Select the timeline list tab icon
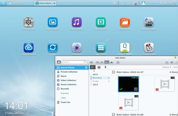 click(93, 67)
